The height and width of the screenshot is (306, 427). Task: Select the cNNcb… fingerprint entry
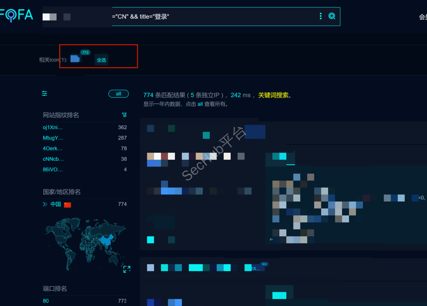pos(53,159)
